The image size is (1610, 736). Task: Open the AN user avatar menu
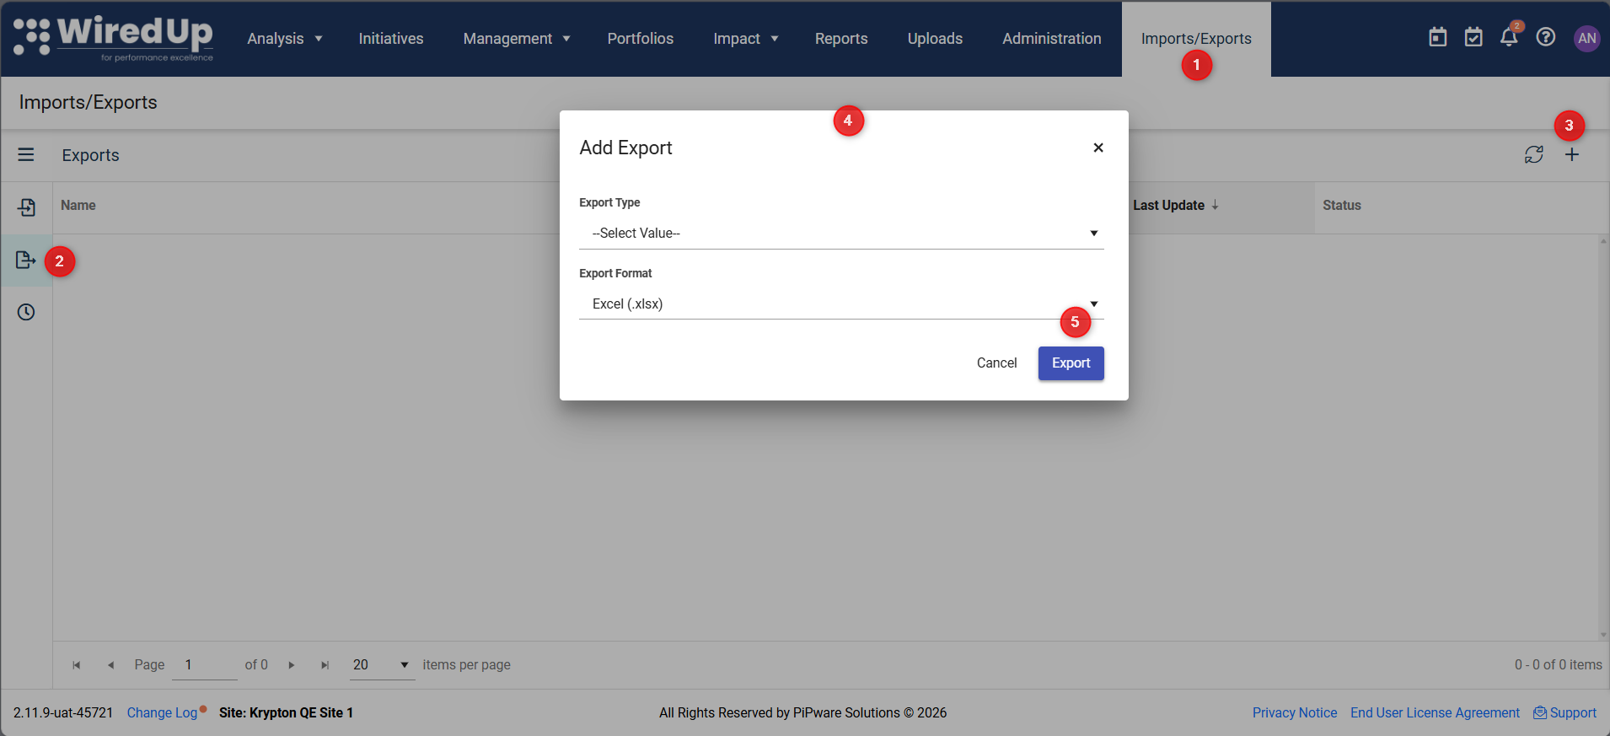click(1587, 38)
